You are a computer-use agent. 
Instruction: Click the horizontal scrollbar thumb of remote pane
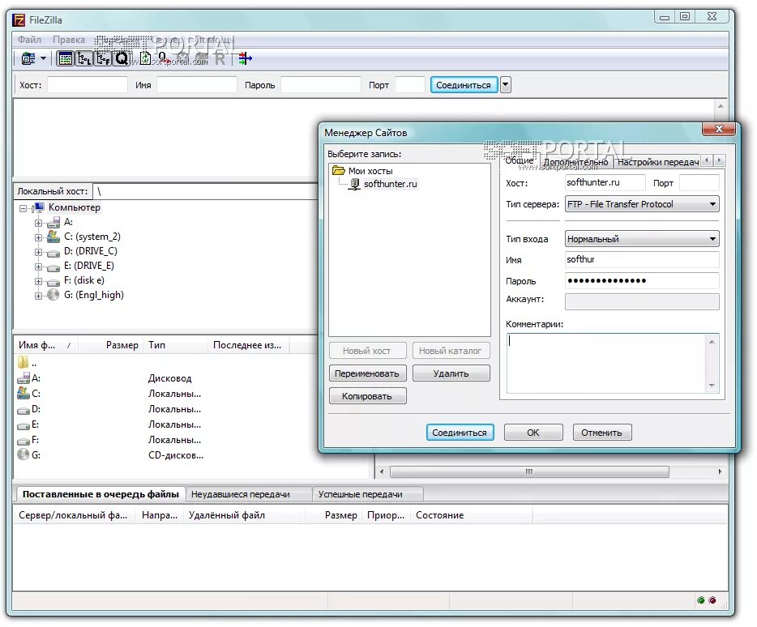[529, 471]
